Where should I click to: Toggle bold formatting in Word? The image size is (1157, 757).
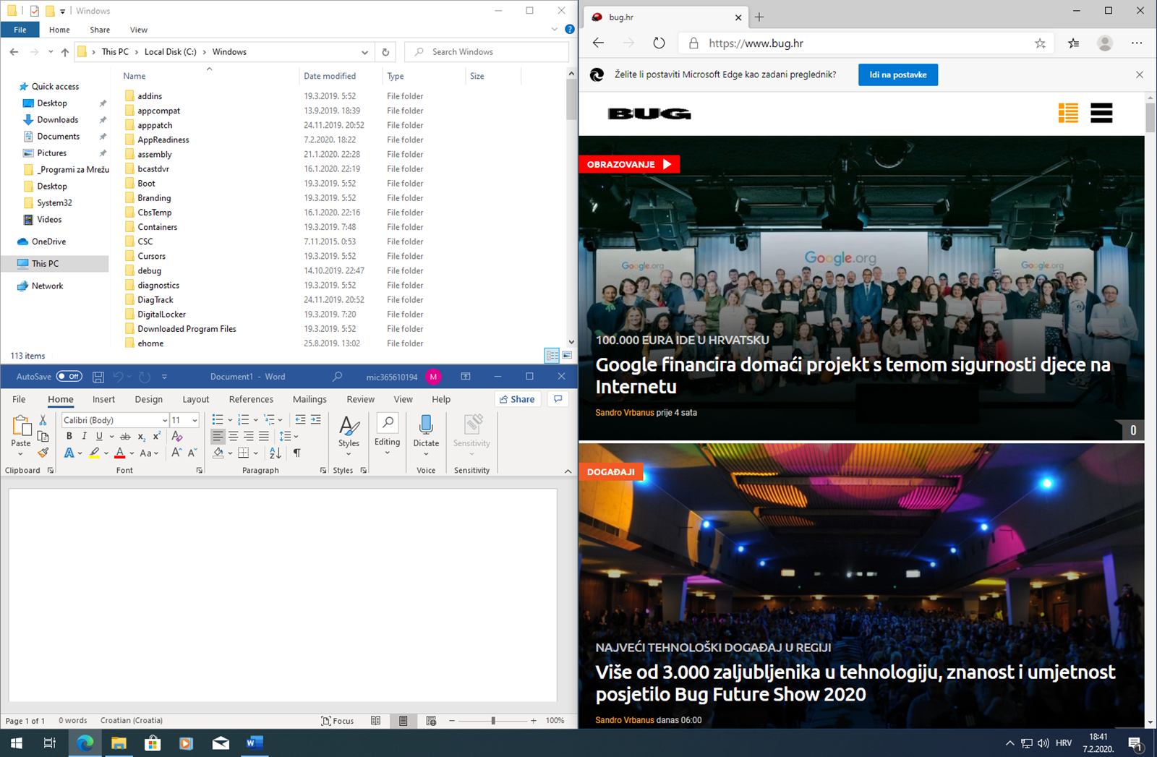[69, 437]
